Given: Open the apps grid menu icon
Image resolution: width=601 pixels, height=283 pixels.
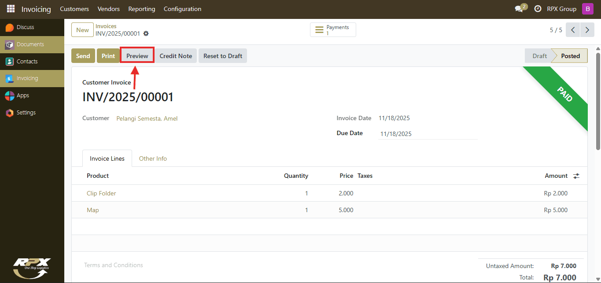Looking at the screenshot, I should (x=11, y=9).
